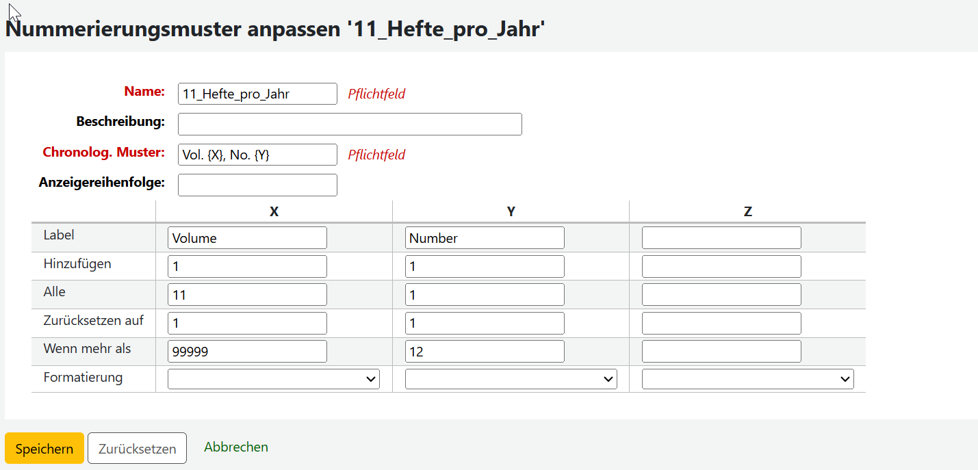Focus the Name field with 11_Hefte_pro_Jahr
978x470 pixels.
point(257,94)
